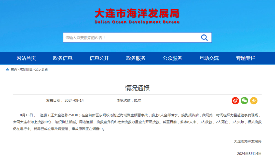The image size is (275, 159).
Task: Click the 大连市海洋发展局 signature line
Action: coord(248,141)
